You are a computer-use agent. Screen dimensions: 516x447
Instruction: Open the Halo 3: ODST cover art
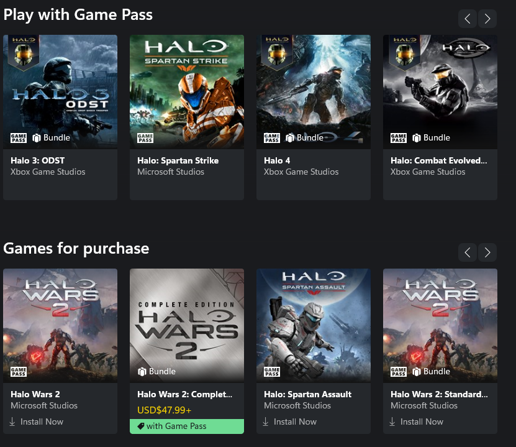(60, 92)
